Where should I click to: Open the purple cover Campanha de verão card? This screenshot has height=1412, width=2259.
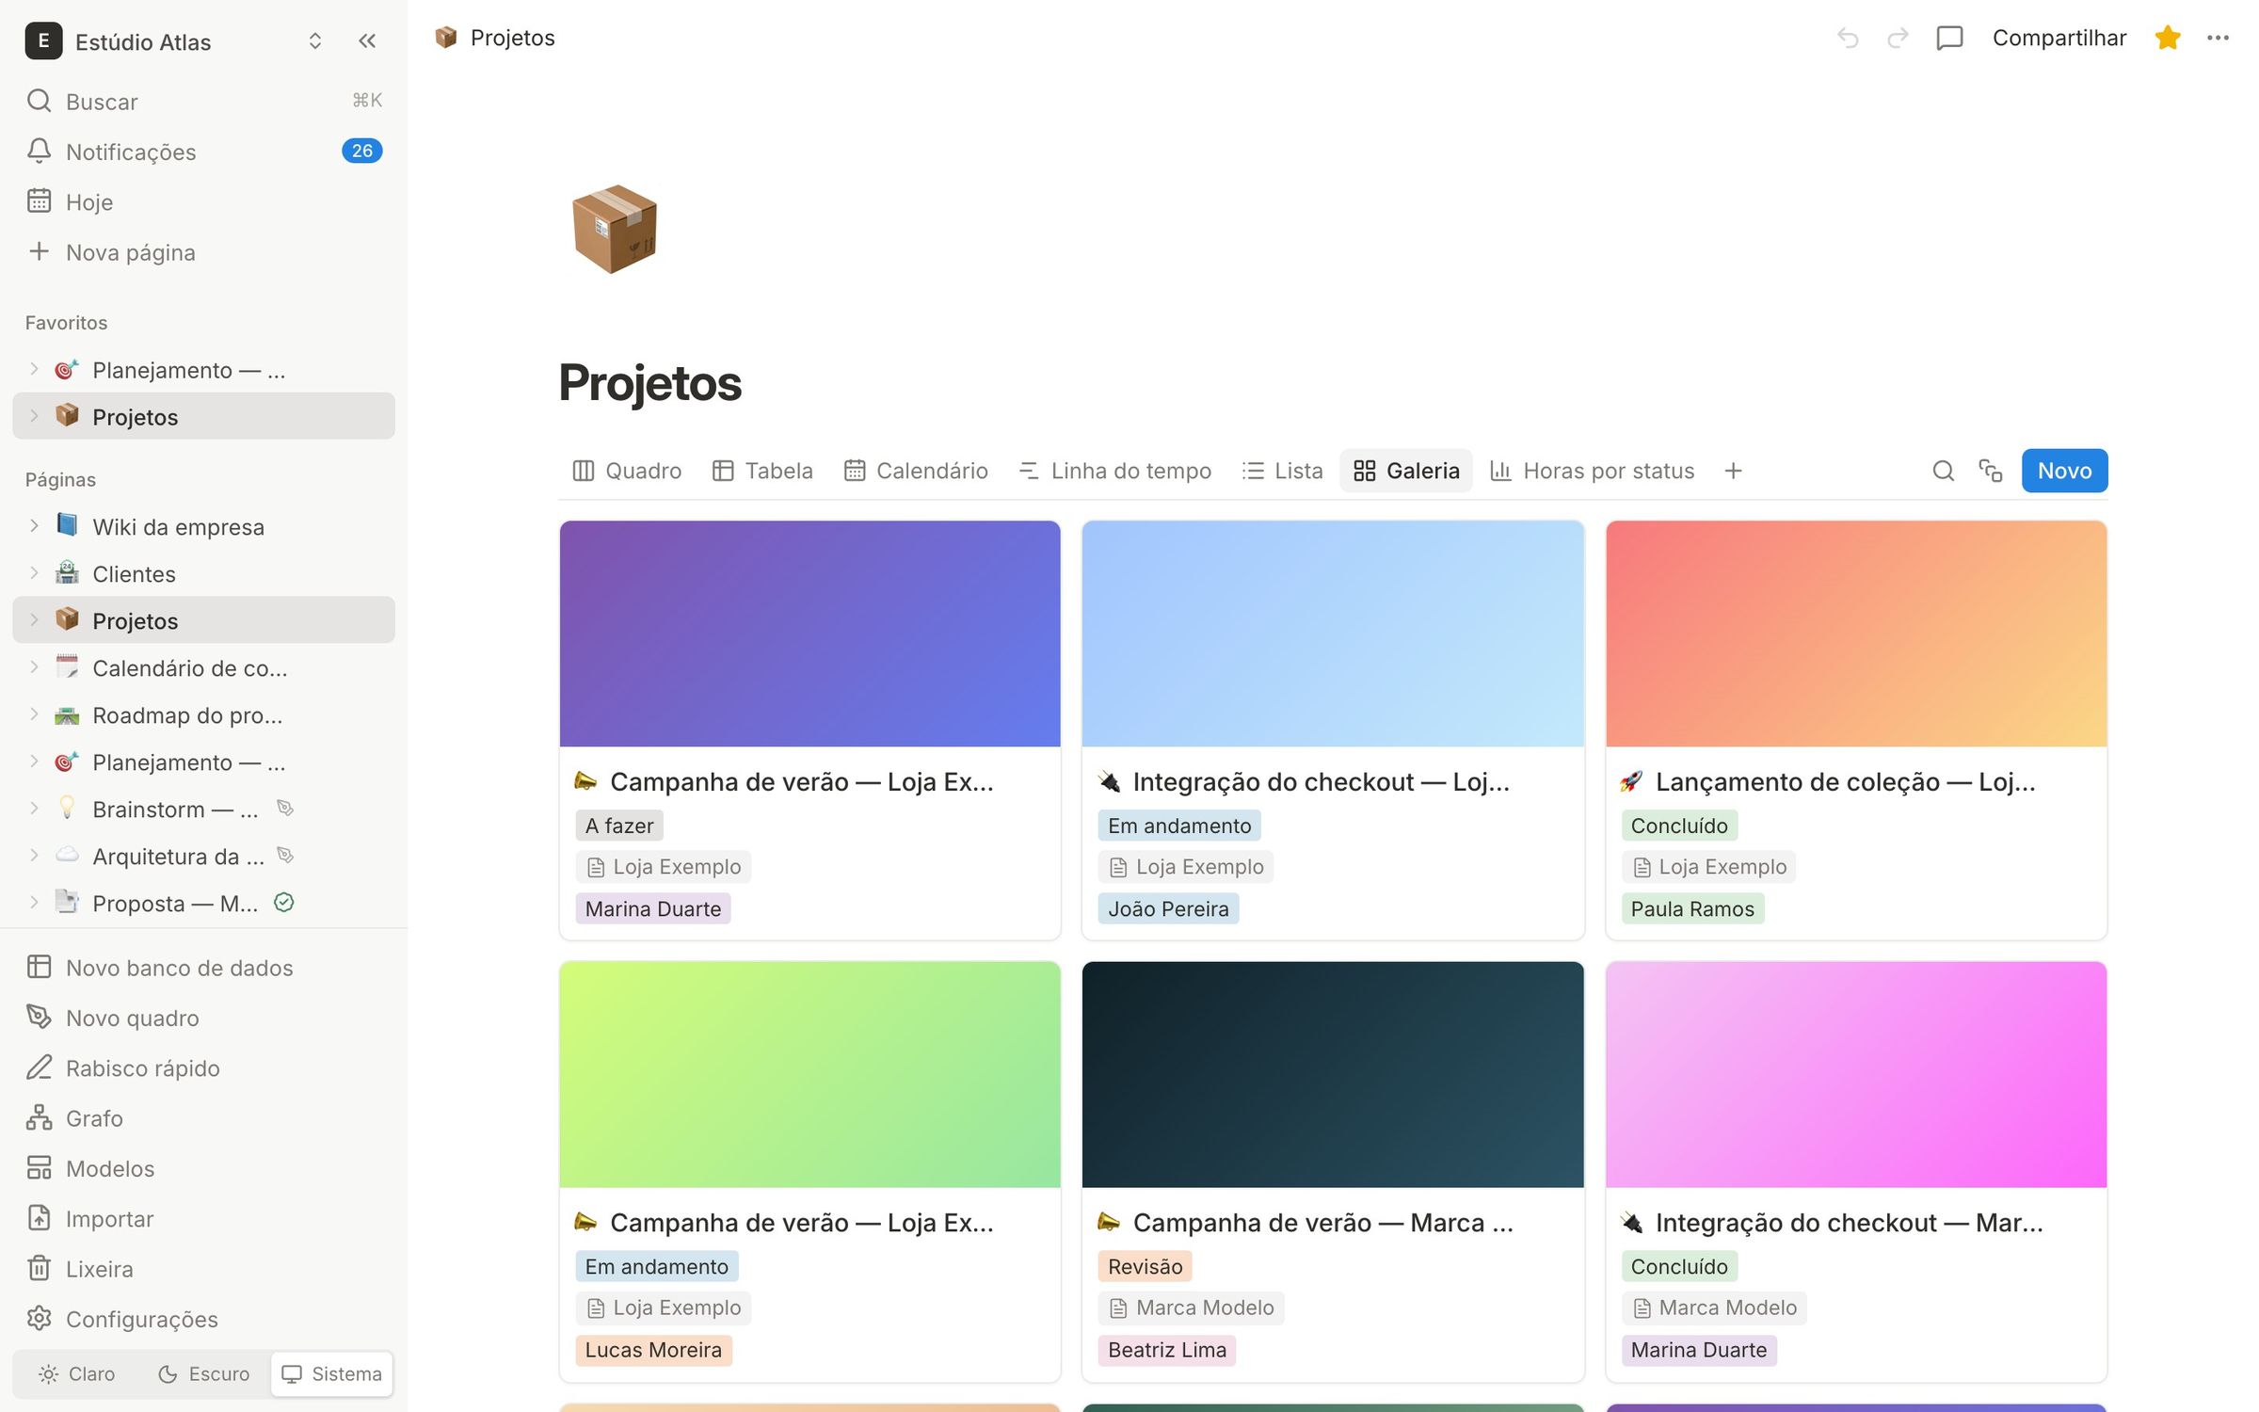click(809, 730)
